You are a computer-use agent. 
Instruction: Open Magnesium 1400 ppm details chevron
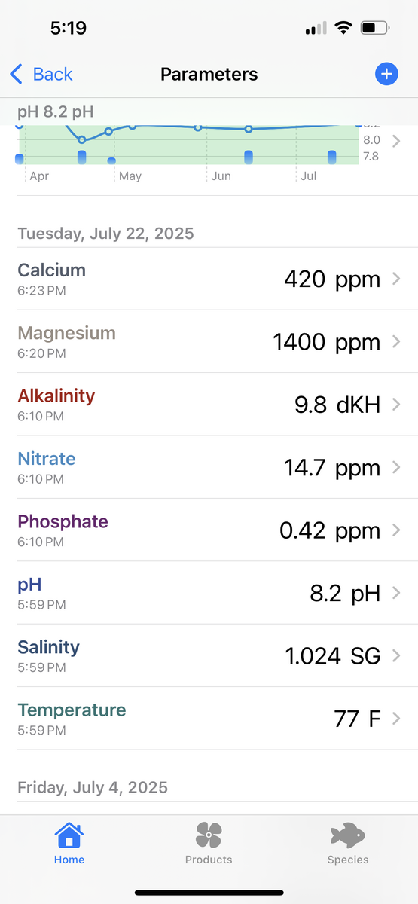pos(397,342)
